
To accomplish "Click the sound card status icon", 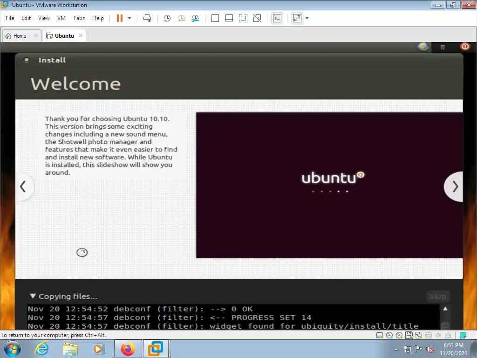I will point(438,335).
